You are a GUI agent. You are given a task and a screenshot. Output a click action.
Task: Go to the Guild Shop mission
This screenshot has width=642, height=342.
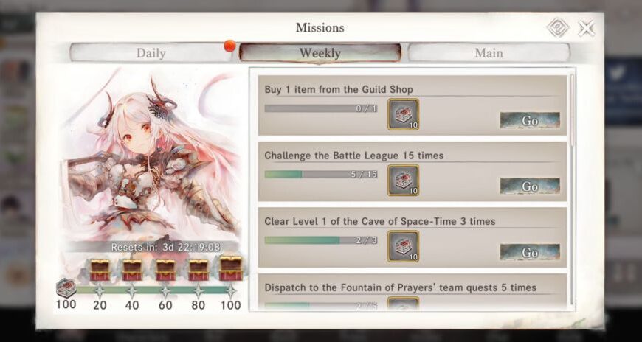tap(530, 120)
